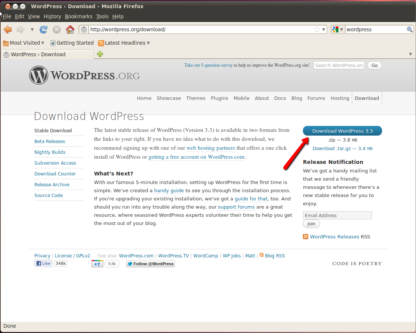The image size is (416, 333).
Task: Click the Go search button
Action: [374, 66]
